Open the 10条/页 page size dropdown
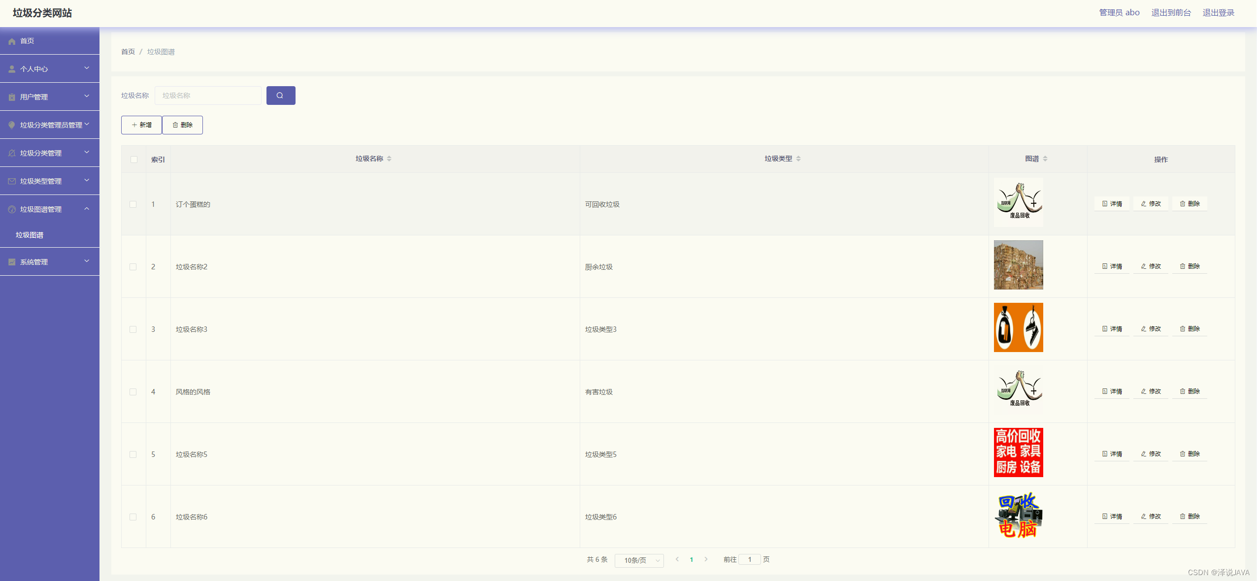Image resolution: width=1257 pixels, height=581 pixels. [639, 560]
